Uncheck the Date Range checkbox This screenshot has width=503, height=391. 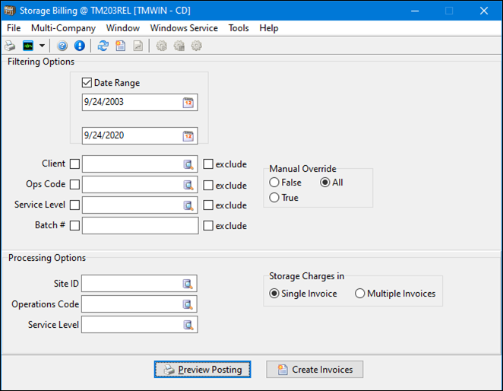(87, 83)
